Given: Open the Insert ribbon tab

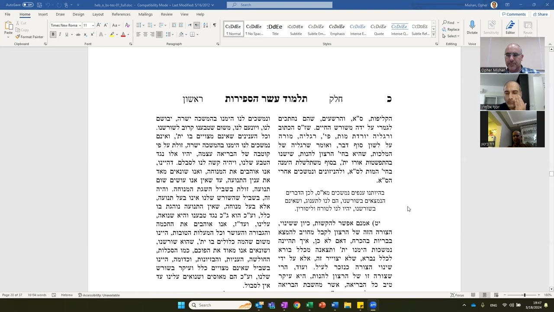Looking at the screenshot, I should [43, 14].
